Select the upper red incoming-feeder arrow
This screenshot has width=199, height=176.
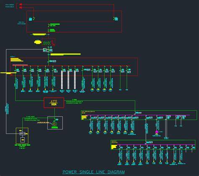21,5
